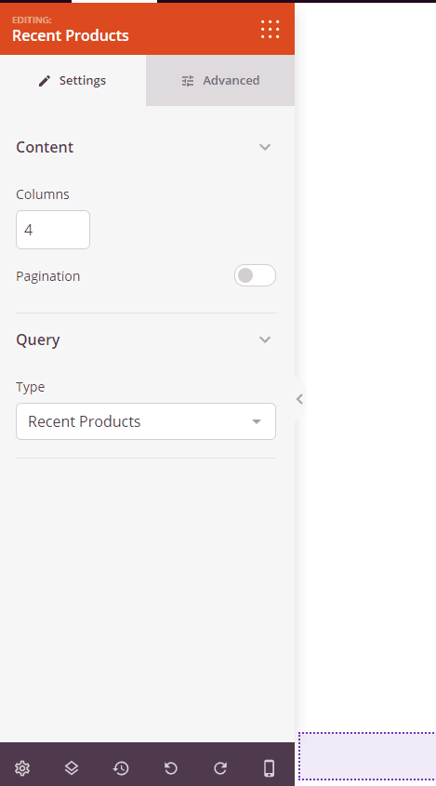Open revision history clock icon
Screen dimensions: 436x786
(121, 767)
